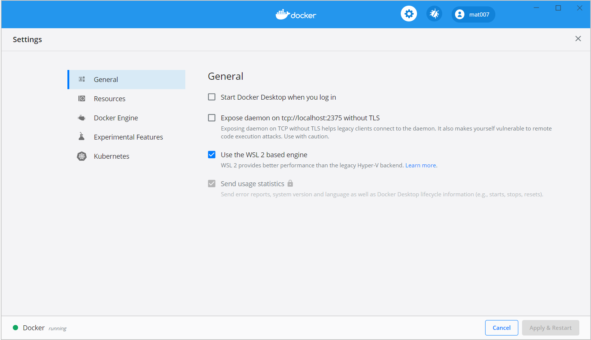
Task: Open the troubleshoot bug icon
Action: pos(434,14)
